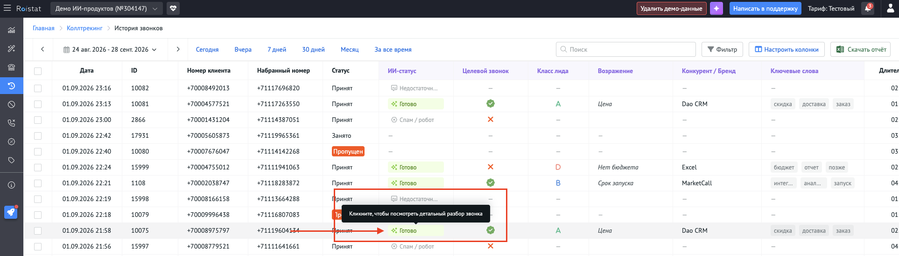Click red cross in row 15999

491,167
